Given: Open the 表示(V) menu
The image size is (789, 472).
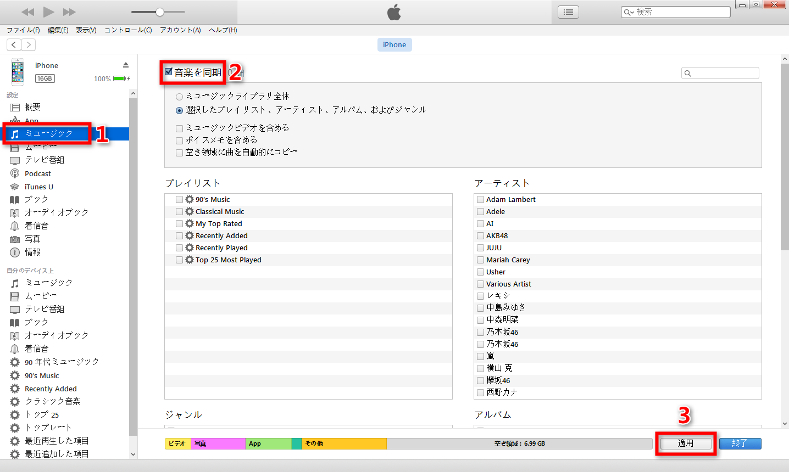Looking at the screenshot, I should coord(86,30).
